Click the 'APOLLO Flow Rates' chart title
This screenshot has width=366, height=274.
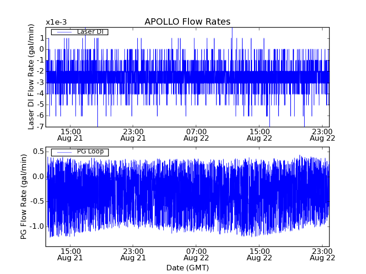188,21
